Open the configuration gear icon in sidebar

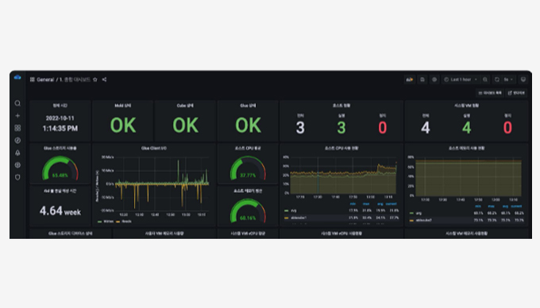click(x=17, y=165)
